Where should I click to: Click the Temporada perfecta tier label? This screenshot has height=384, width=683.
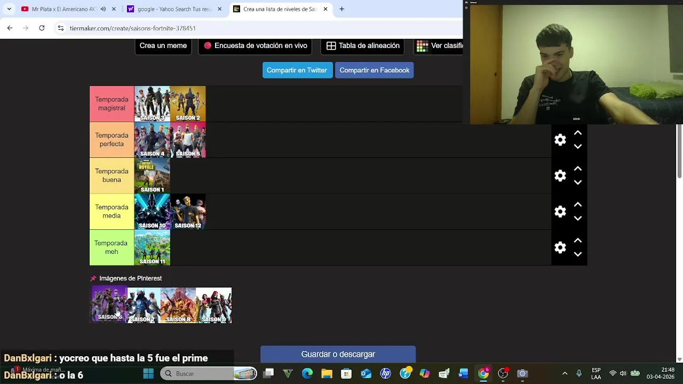point(112,140)
